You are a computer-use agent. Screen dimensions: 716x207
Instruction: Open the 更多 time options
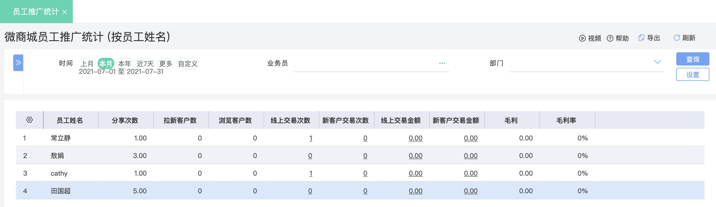point(166,64)
